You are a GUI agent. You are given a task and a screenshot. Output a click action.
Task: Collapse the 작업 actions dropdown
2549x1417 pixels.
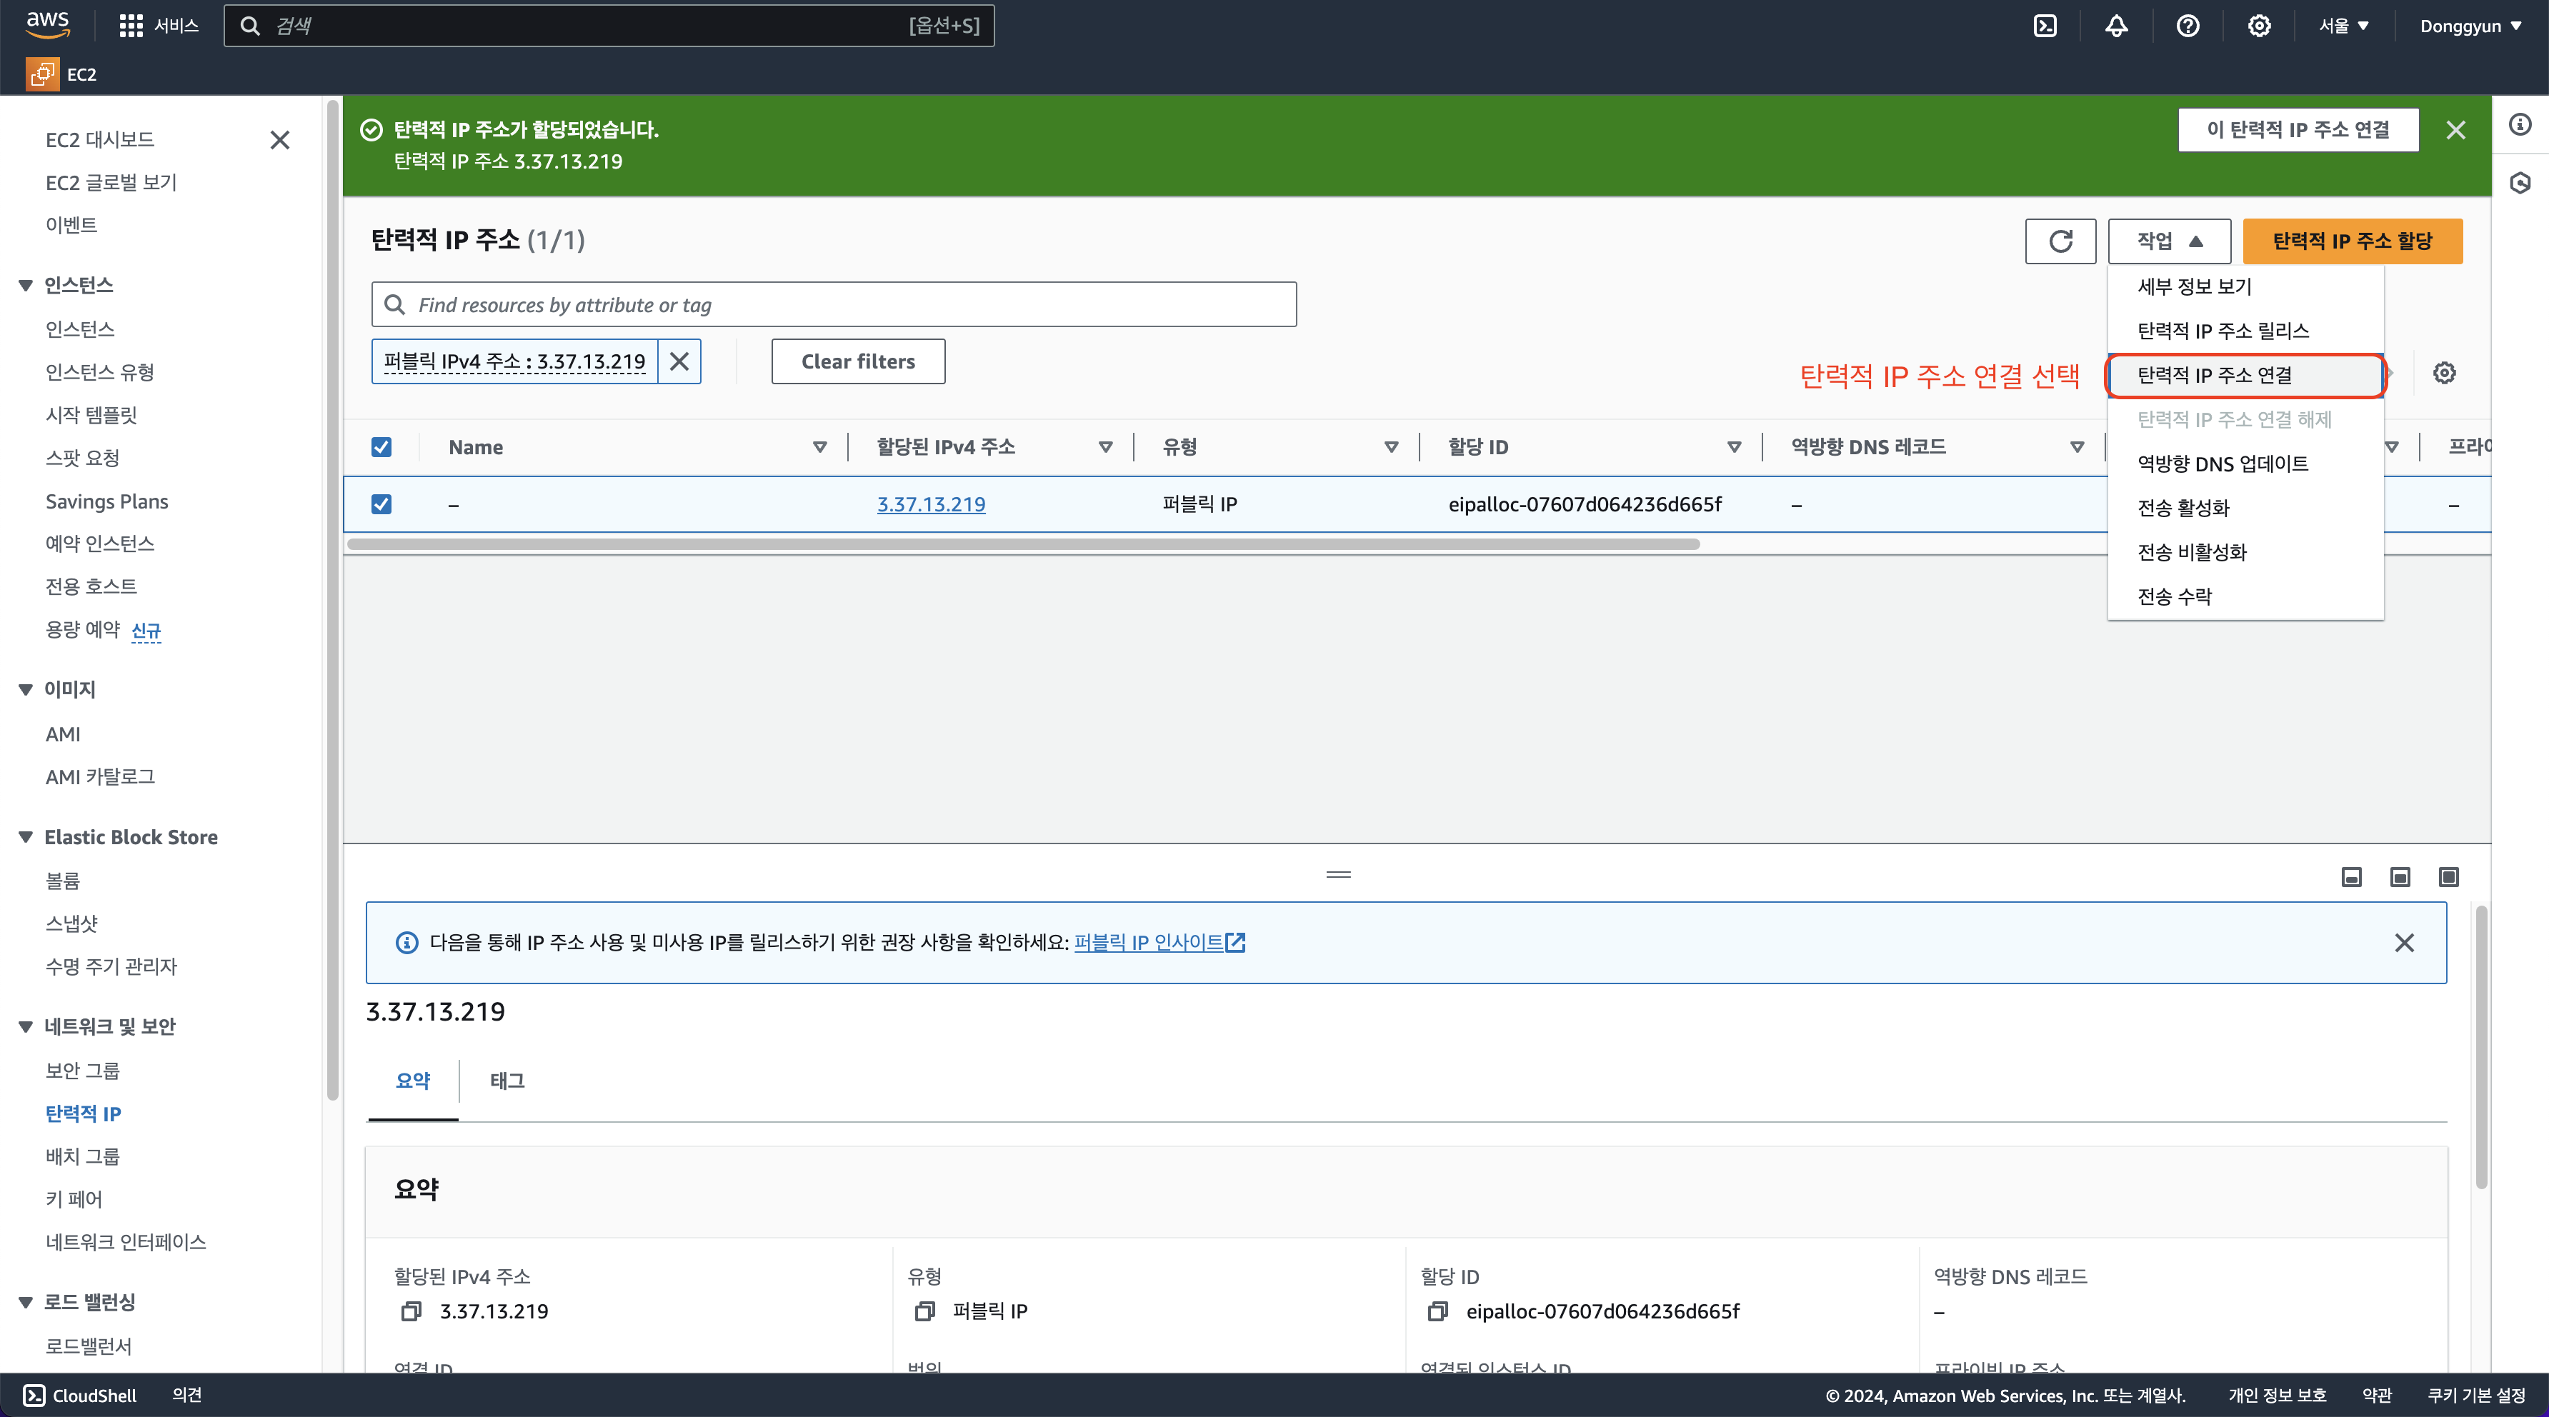[x=2169, y=241]
